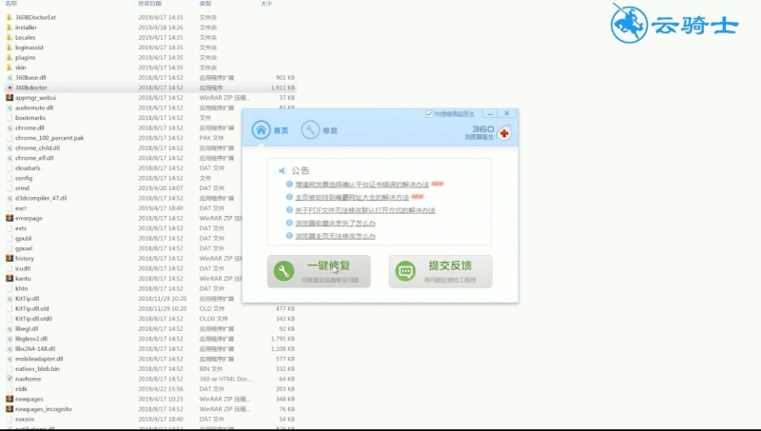Select the config file name
The height and width of the screenshot is (431, 761).
[24, 178]
